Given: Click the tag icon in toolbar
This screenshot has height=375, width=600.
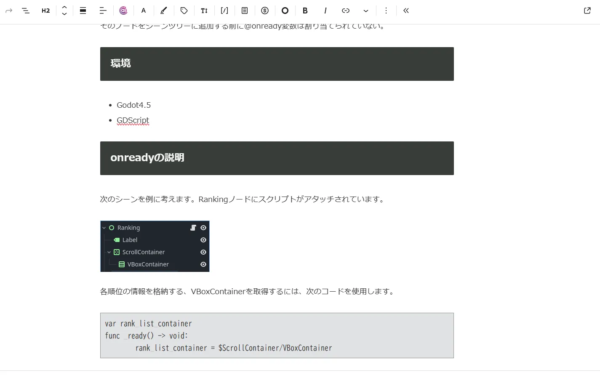Looking at the screenshot, I should point(184,11).
